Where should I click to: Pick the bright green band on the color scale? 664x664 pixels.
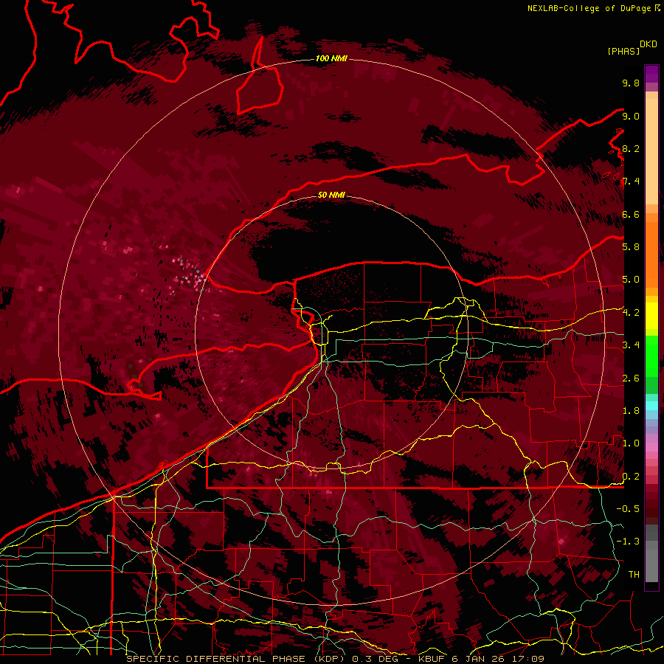(x=651, y=356)
